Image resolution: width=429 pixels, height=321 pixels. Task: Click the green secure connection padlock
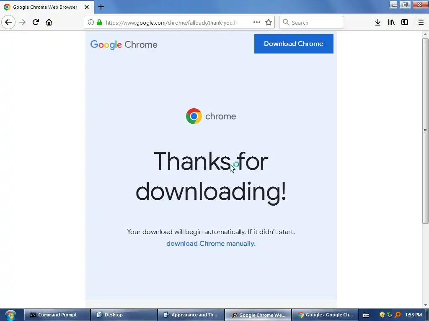[99, 23]
